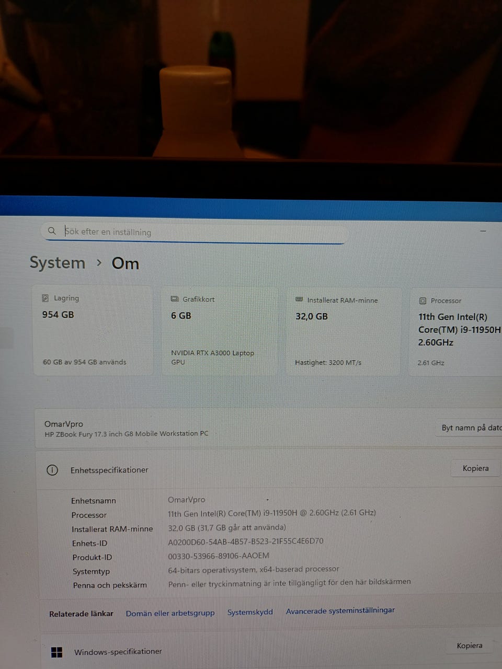The image size is (502, 669).
Task: Select 'Hastighet: 3200 MT/s' text
Action: coord(328,362)
